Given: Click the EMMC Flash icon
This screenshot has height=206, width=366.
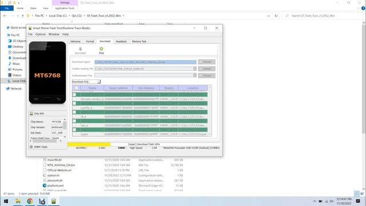Looking at the screenshot, I should (31, 147).
